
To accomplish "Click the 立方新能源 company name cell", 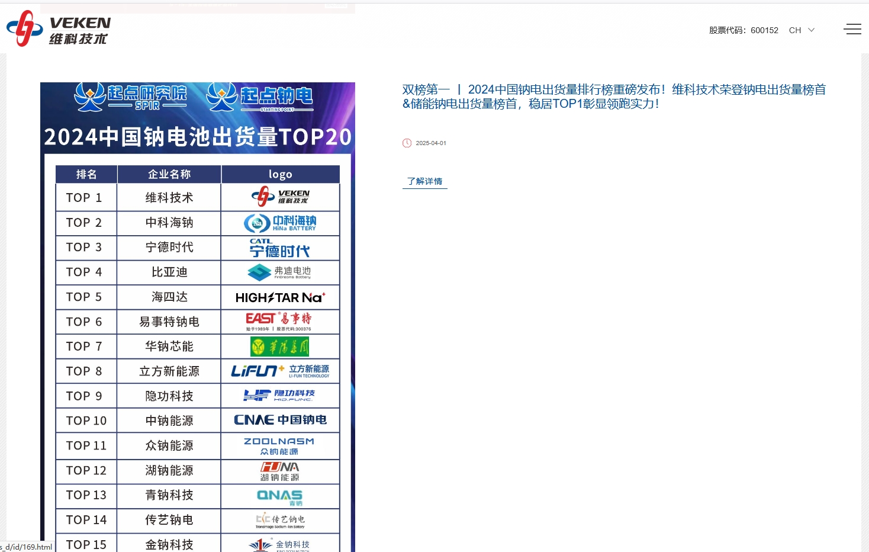I will [169, 371].
